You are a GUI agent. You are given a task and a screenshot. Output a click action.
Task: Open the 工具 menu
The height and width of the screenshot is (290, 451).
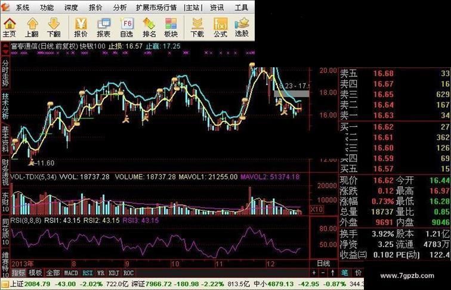[x=241, y=8]
